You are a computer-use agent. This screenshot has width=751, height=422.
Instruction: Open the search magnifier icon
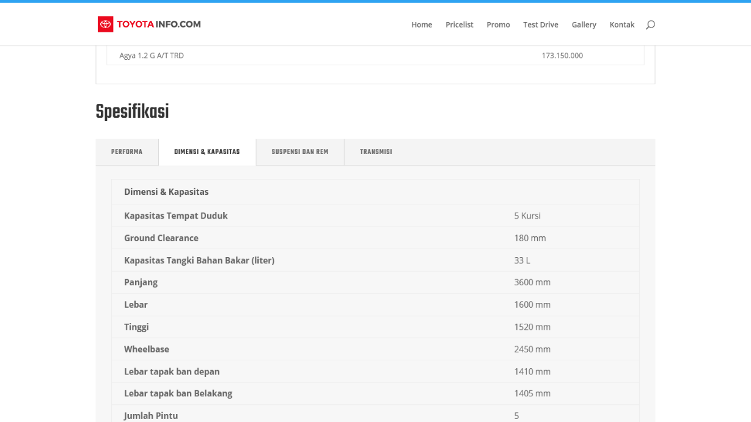point(650,24)
